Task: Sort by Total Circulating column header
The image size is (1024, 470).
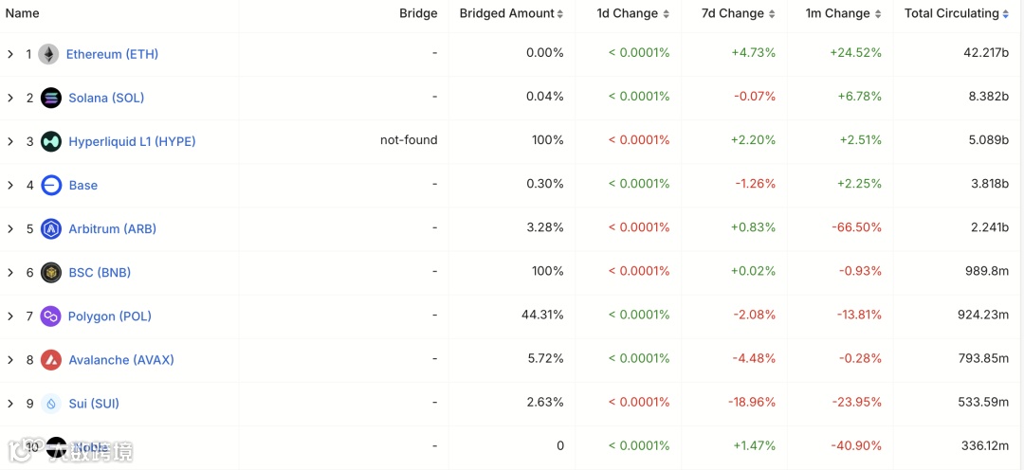Action: 956,13
